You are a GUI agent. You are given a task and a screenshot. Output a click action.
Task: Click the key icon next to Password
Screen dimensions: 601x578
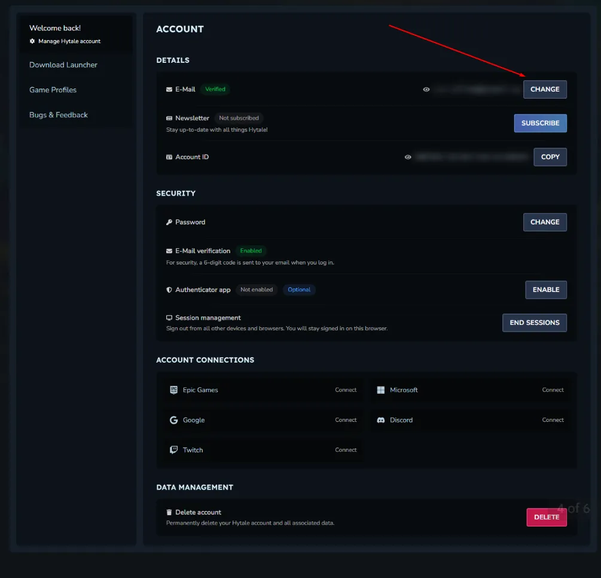click(169, 222)
